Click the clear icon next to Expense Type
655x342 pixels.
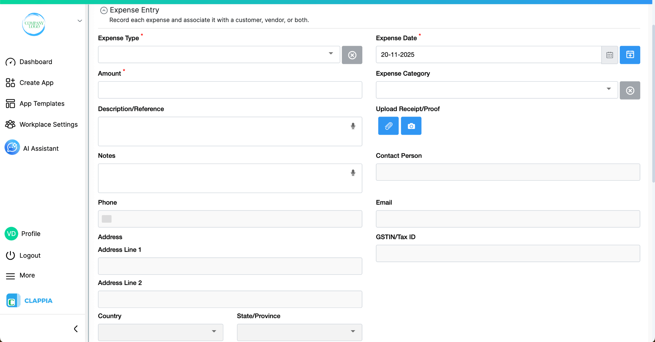[x=352, y=55]
